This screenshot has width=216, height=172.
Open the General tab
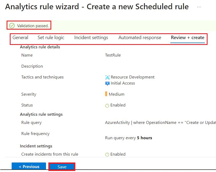(20, 38)
